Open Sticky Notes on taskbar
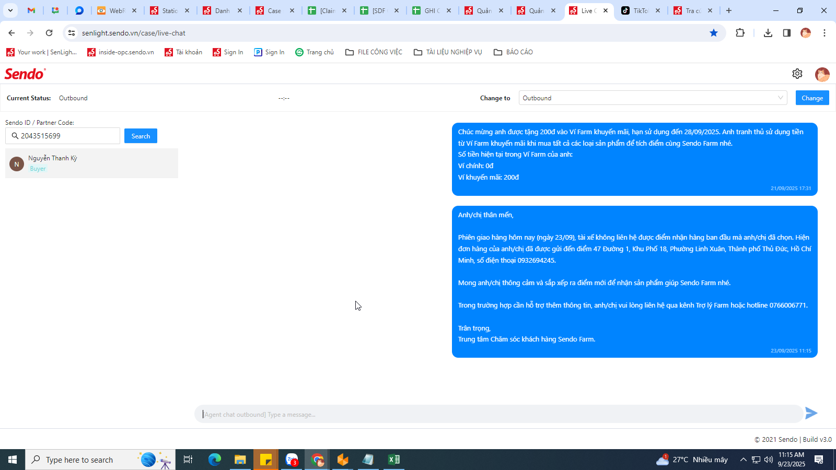Screen dimensions: 836x470 [x=265, y=460]
